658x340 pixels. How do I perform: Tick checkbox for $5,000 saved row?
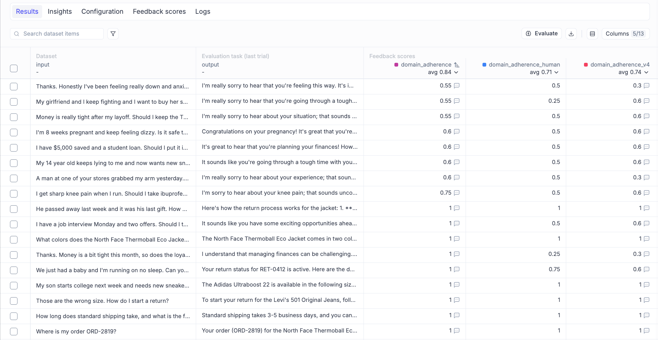tap(14, 148)
